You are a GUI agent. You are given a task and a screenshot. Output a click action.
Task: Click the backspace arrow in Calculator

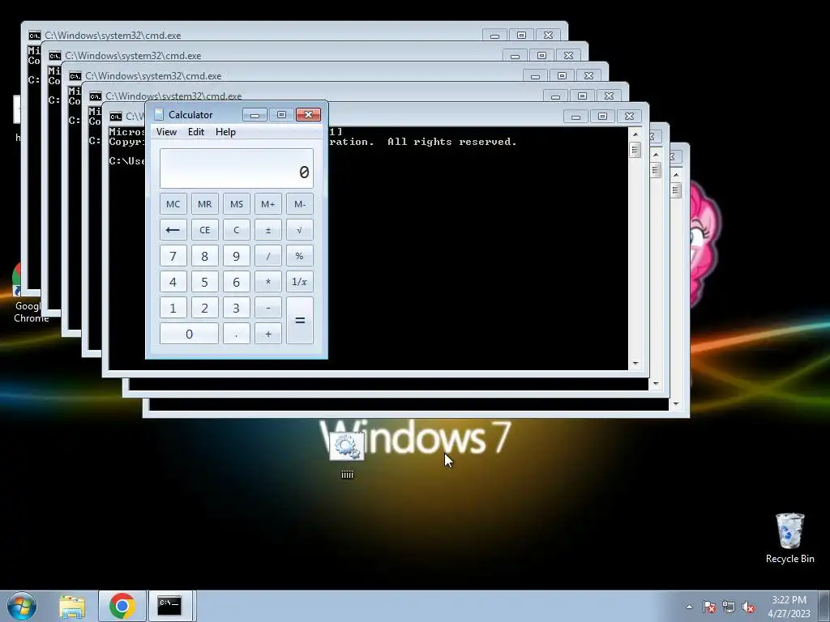coord(173,230)
